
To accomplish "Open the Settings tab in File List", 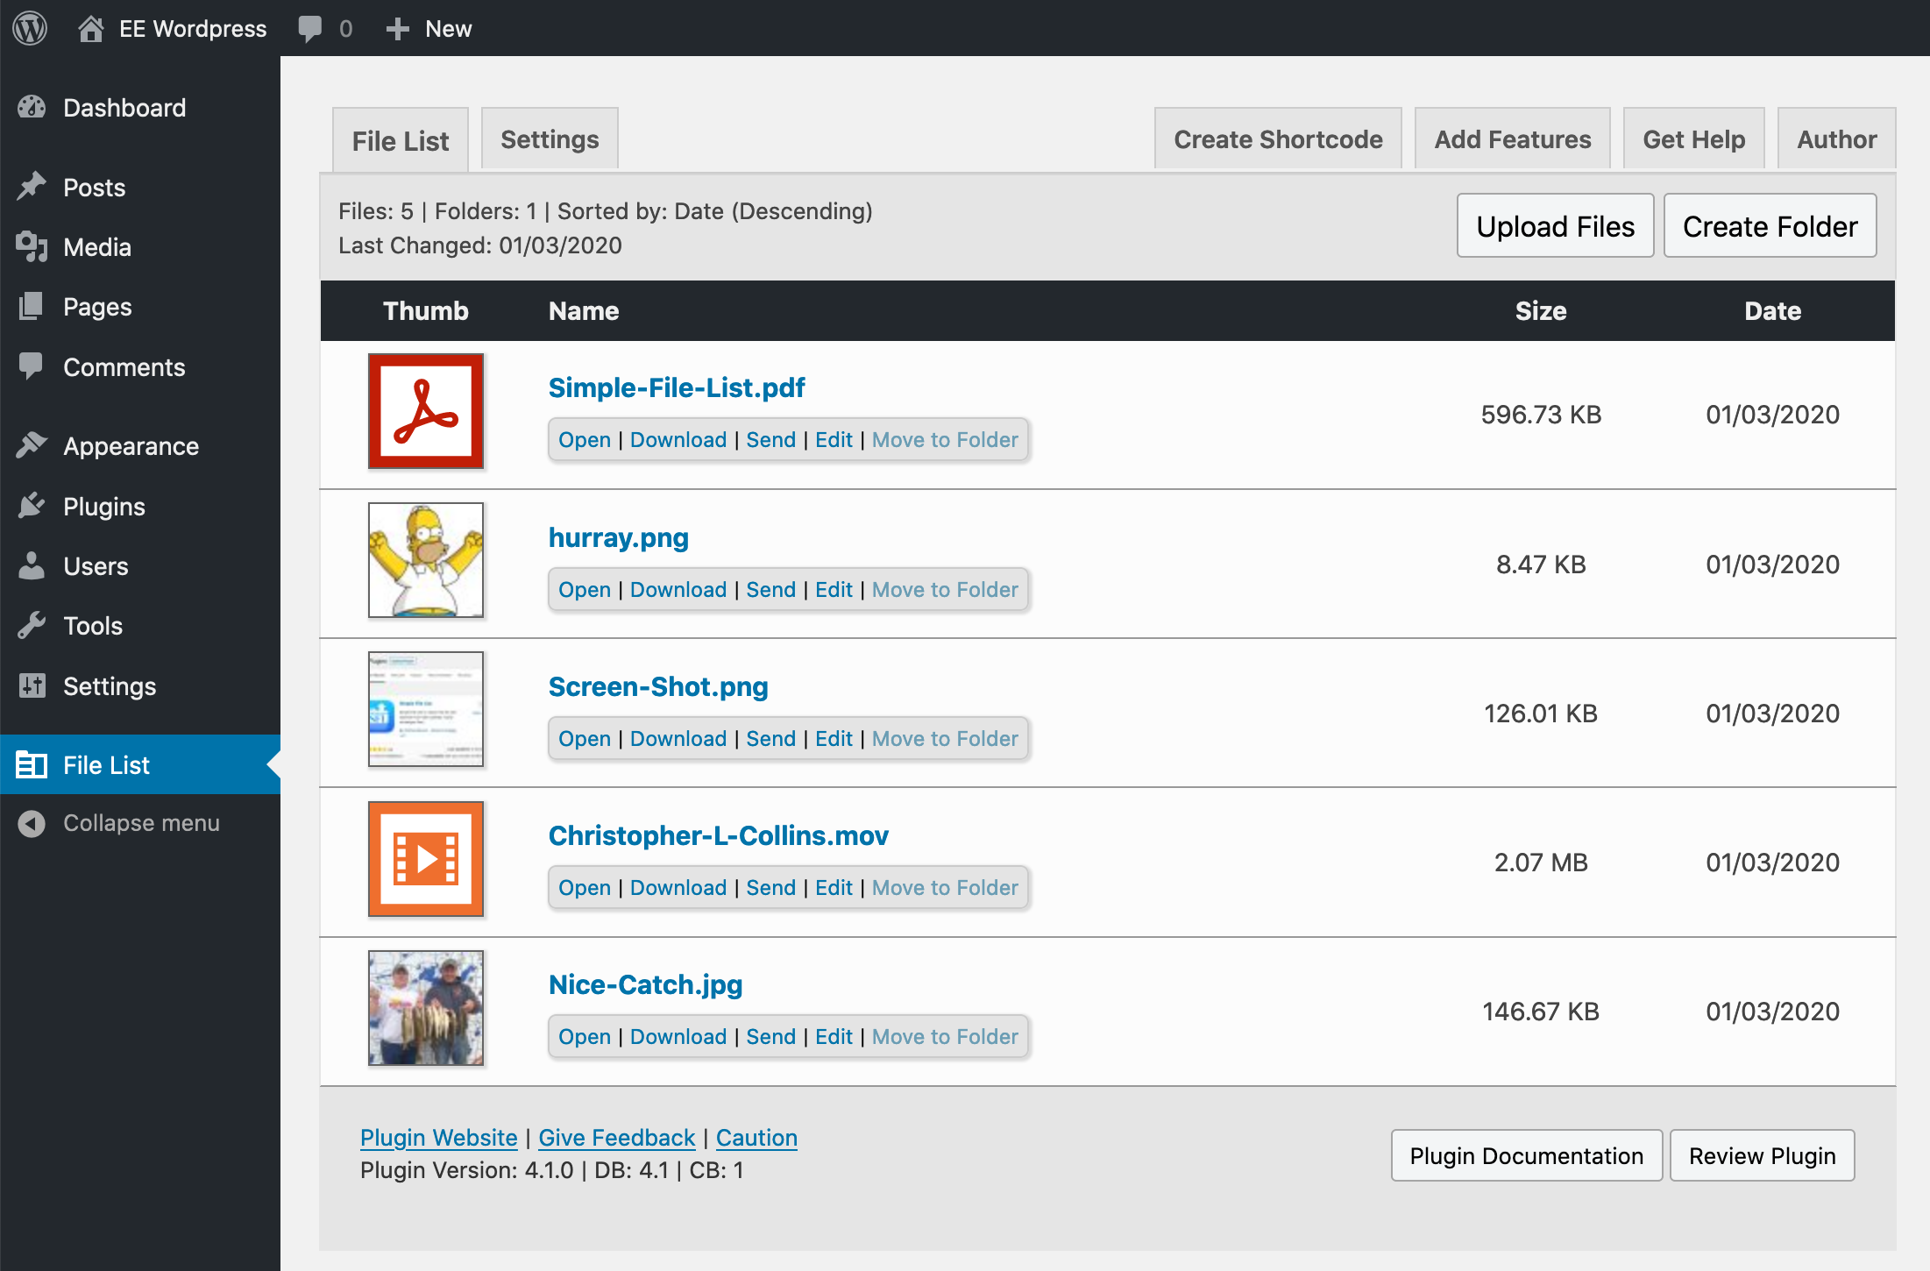I will [550, 139].
